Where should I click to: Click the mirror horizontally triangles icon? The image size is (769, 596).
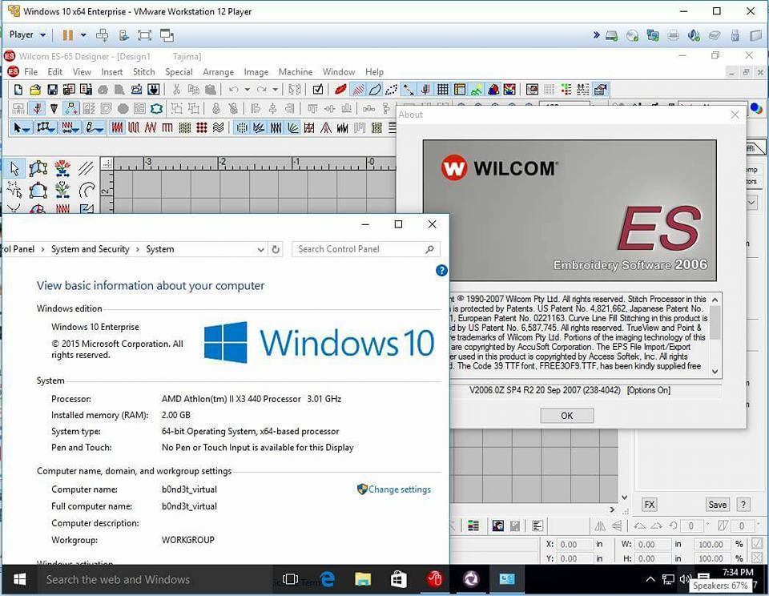click(600, 526)
